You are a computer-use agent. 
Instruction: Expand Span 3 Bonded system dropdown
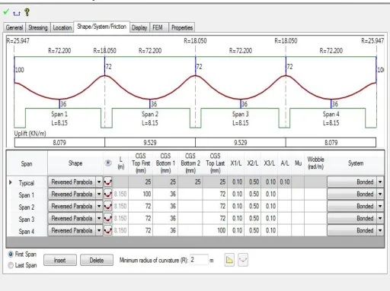380,218
